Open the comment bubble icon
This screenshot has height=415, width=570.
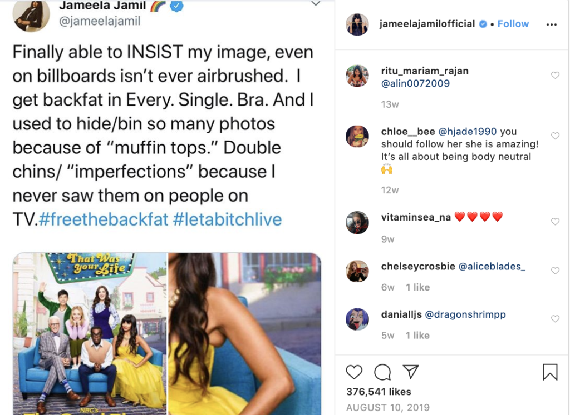382,372
